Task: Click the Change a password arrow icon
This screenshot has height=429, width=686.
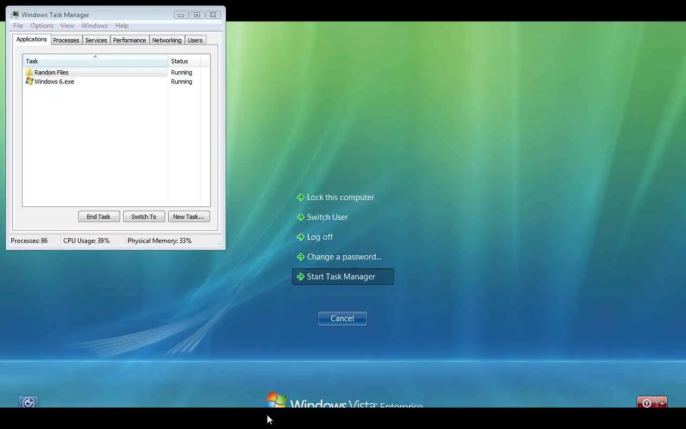Action: (301, 257)
